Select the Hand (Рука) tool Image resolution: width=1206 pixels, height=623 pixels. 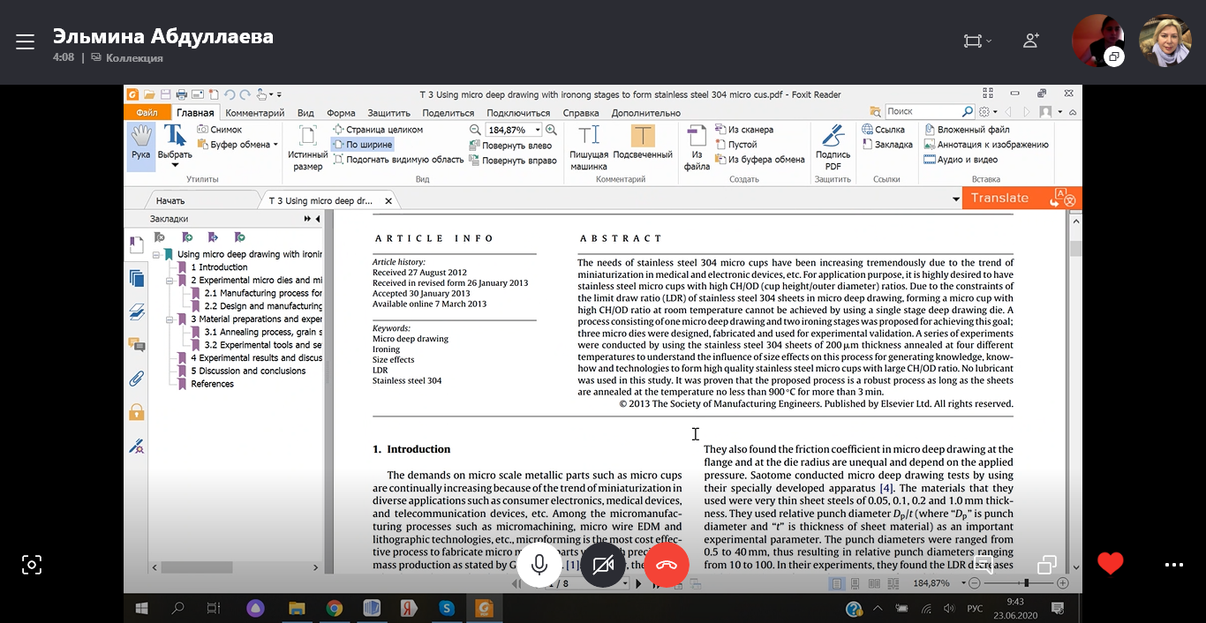tap(140, 146)
